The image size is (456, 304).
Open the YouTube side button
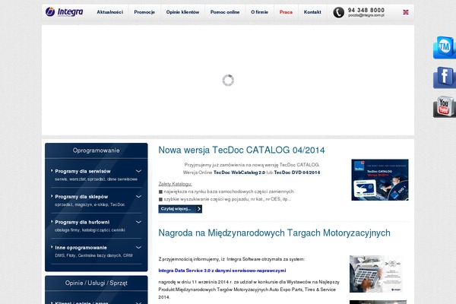point(445,106)
